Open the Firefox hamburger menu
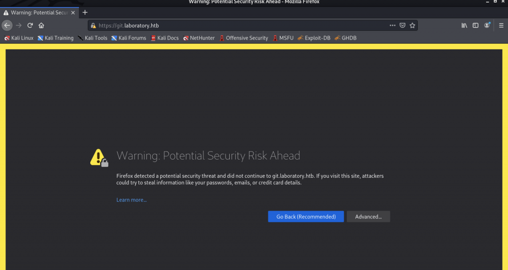This screenshot has height=270, width=508. click(501, 25)
